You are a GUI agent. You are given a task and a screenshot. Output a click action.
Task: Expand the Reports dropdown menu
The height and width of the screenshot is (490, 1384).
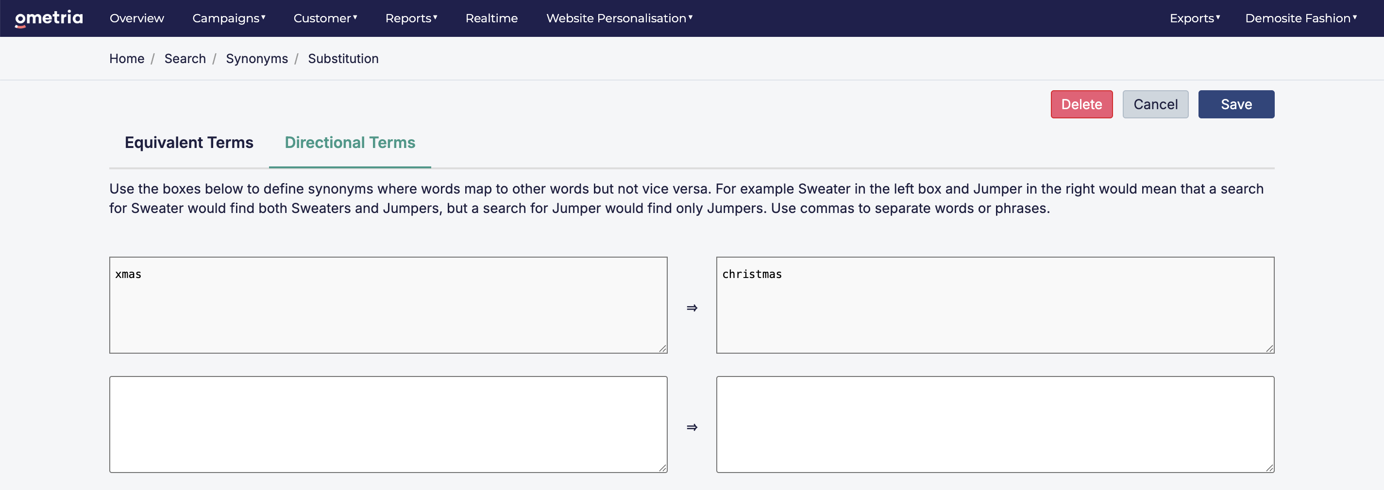tap(411, 18)
